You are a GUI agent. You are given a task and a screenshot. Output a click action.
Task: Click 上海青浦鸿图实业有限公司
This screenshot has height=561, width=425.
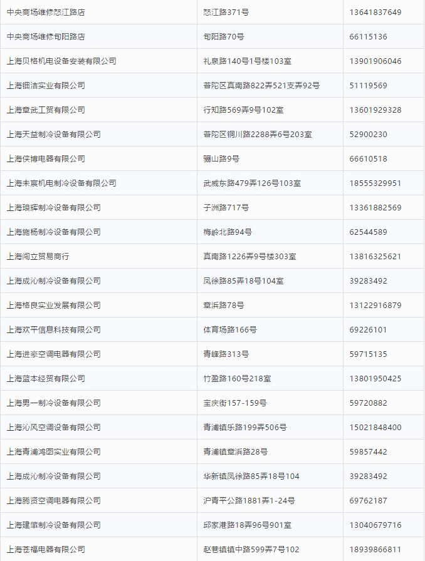click(x=54, y=451)
